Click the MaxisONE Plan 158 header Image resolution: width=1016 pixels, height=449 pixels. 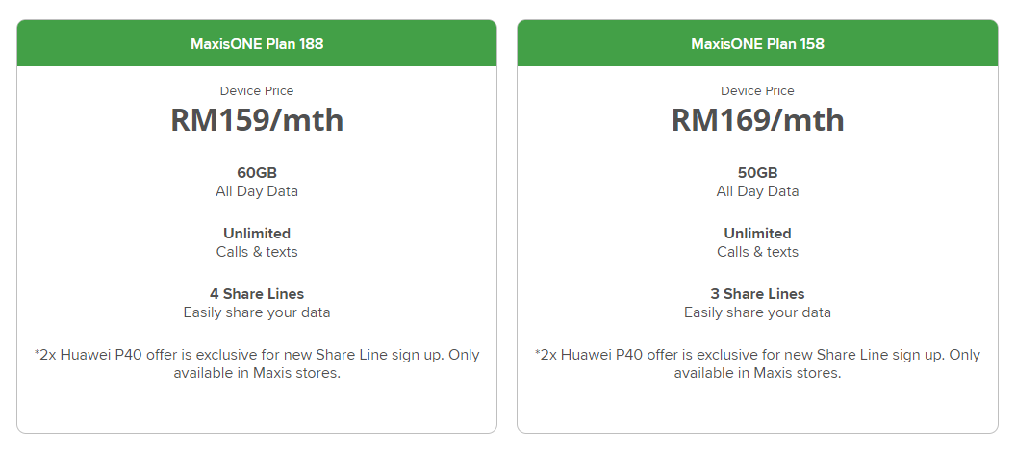tap(757, 43)
